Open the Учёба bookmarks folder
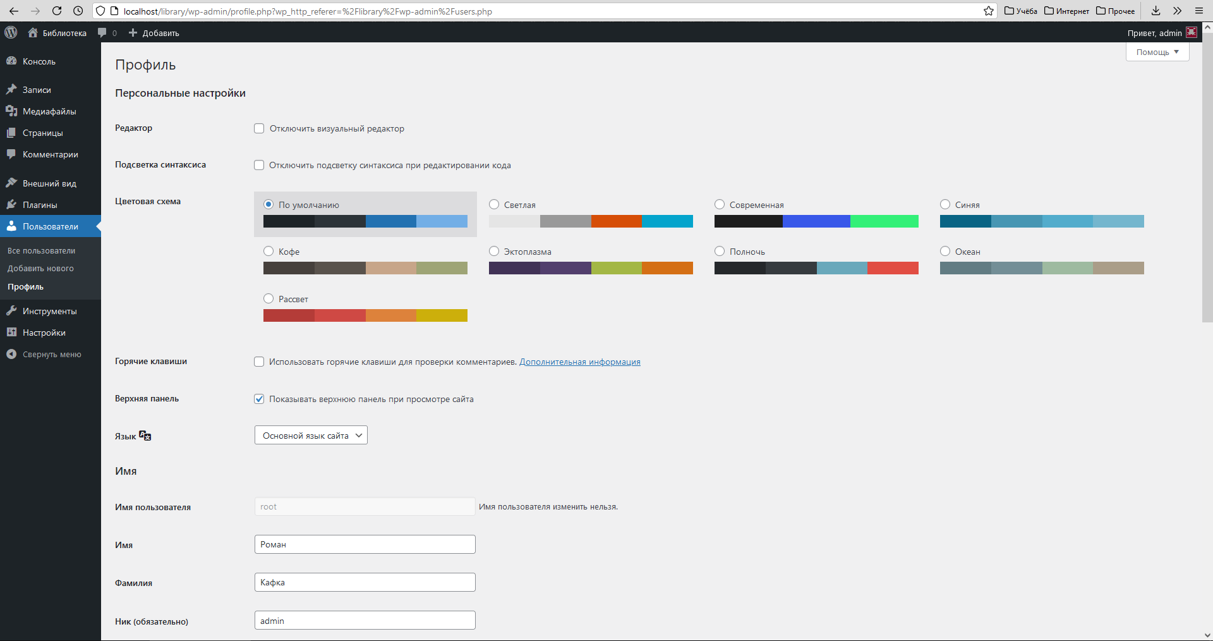1213x641 pixels. click(x=1021, y=11)
